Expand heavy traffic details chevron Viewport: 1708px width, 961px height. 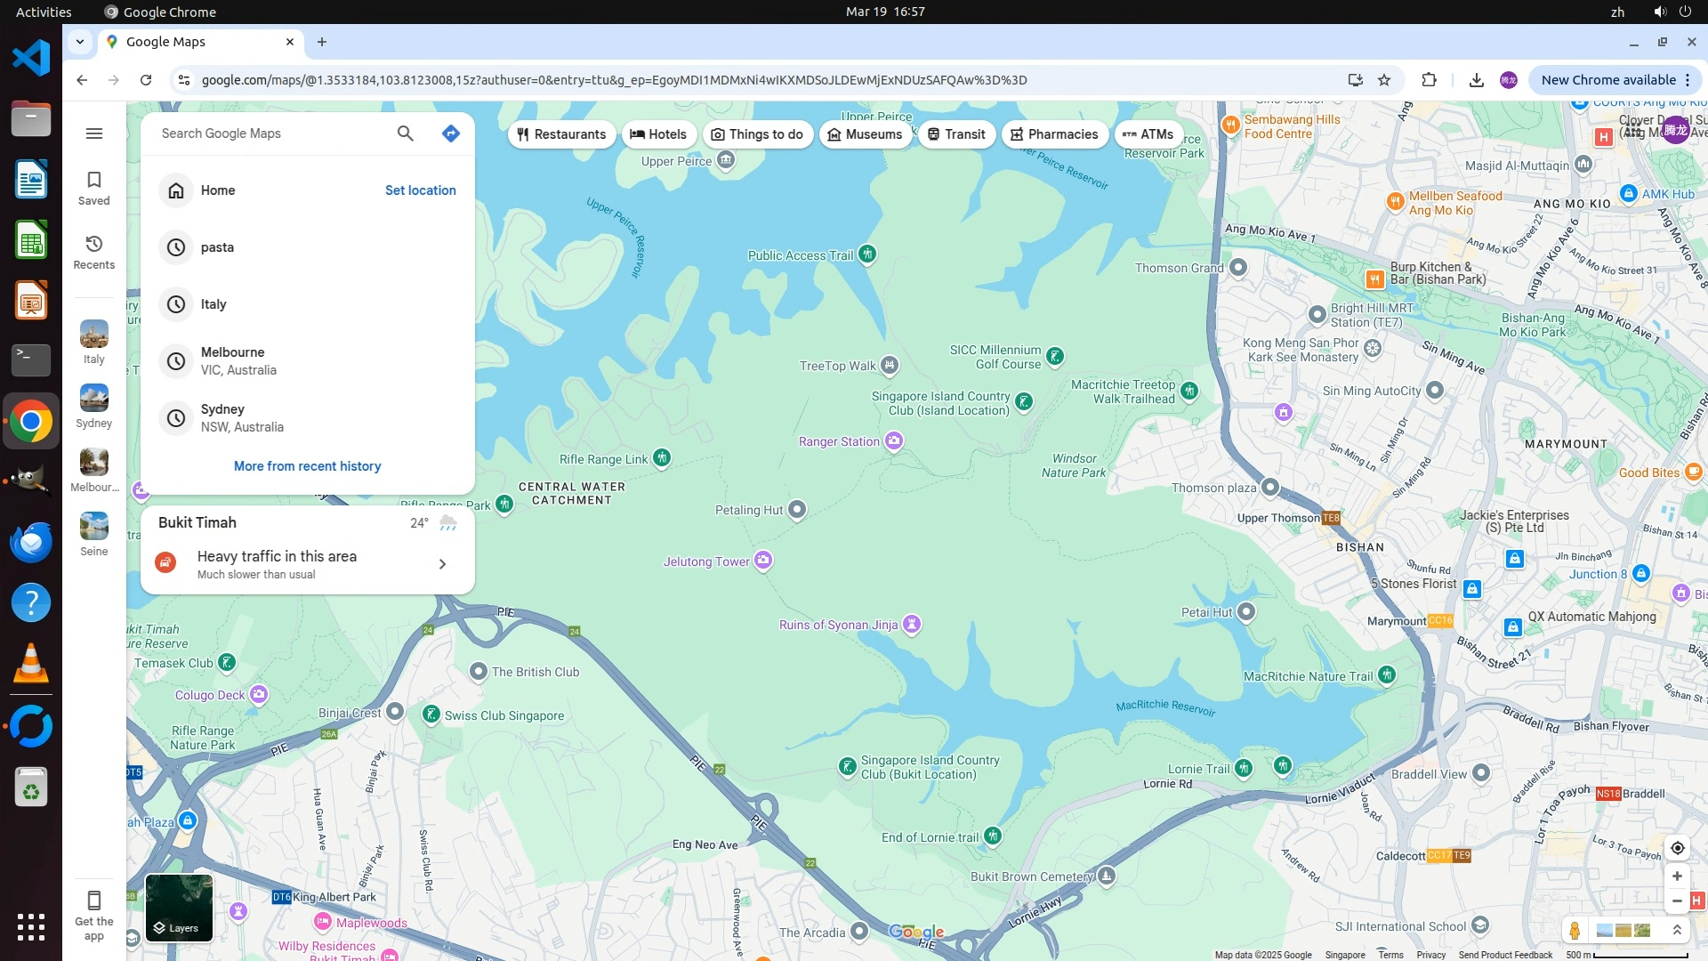pyautogui.click(x=442, y=564)
